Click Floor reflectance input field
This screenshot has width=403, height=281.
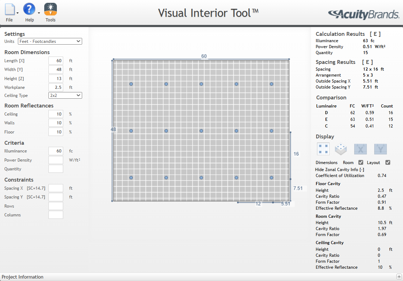tap(56, 132)
